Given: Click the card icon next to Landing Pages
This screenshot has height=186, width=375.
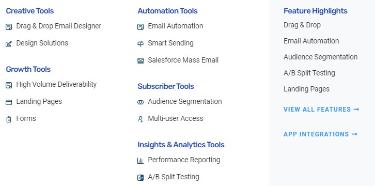Looking at the screenshot, I should click(x=9, y=102).
